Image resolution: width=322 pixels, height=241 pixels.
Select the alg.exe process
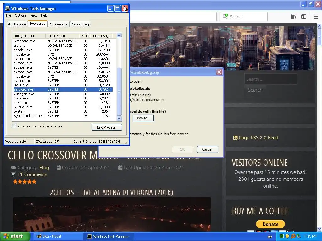(63, 46)
